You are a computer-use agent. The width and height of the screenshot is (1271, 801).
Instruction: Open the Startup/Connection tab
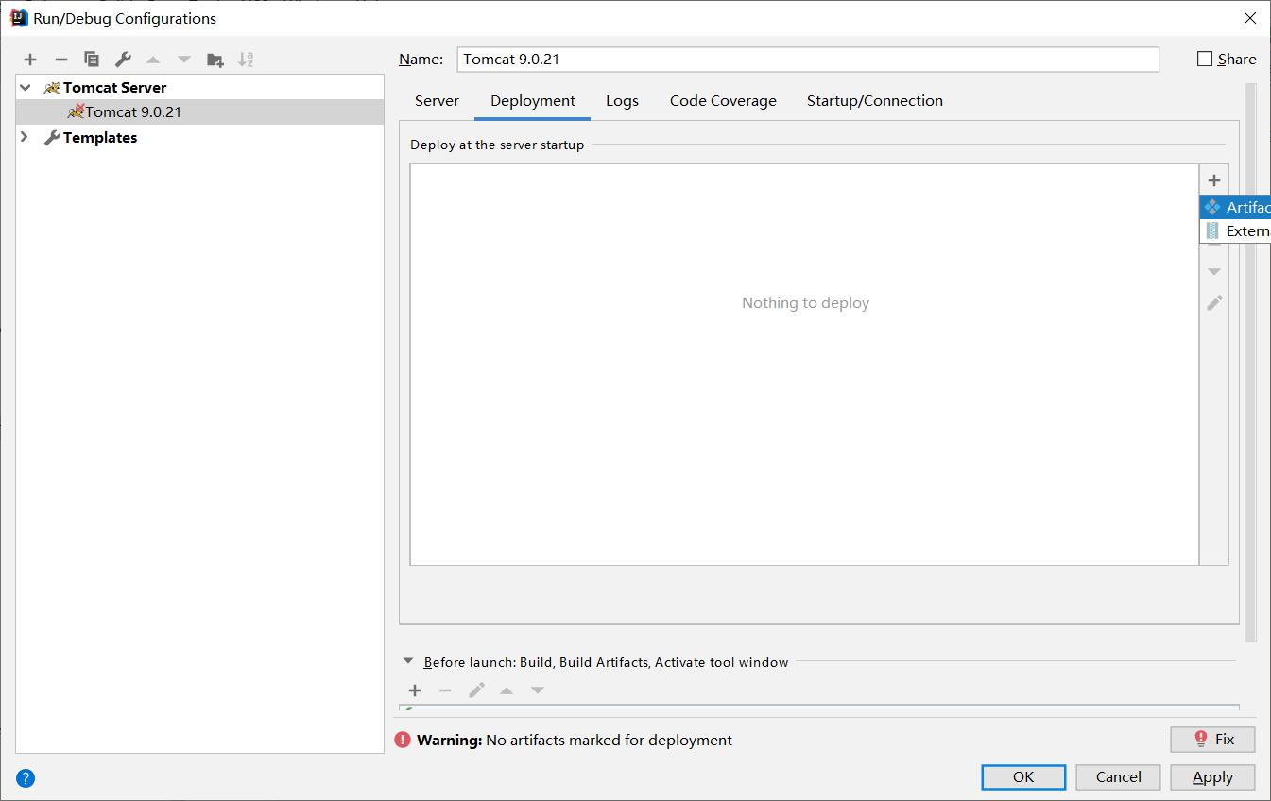click(875, 101)
